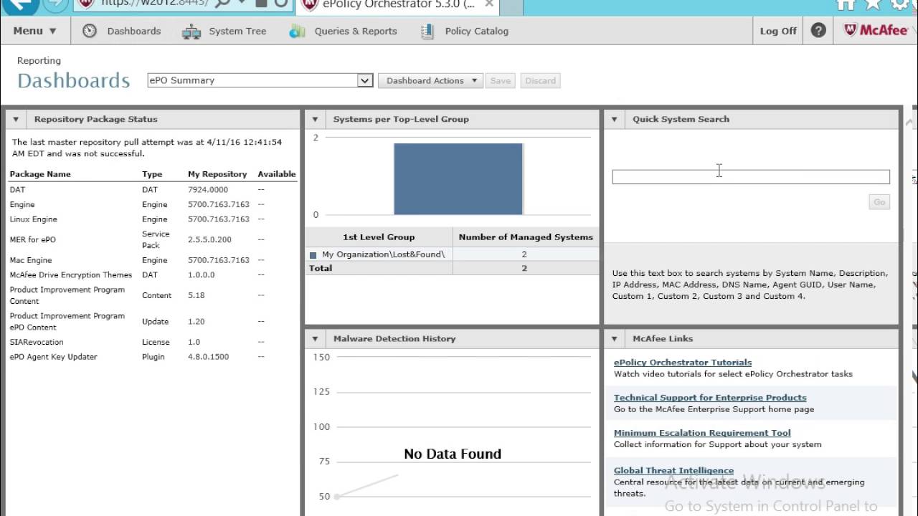Click the Quick System Search text box

coord(751,177)
